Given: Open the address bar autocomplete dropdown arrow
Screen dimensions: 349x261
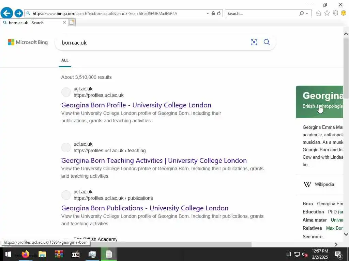Looking at the screenshot, I should (208, 14).
